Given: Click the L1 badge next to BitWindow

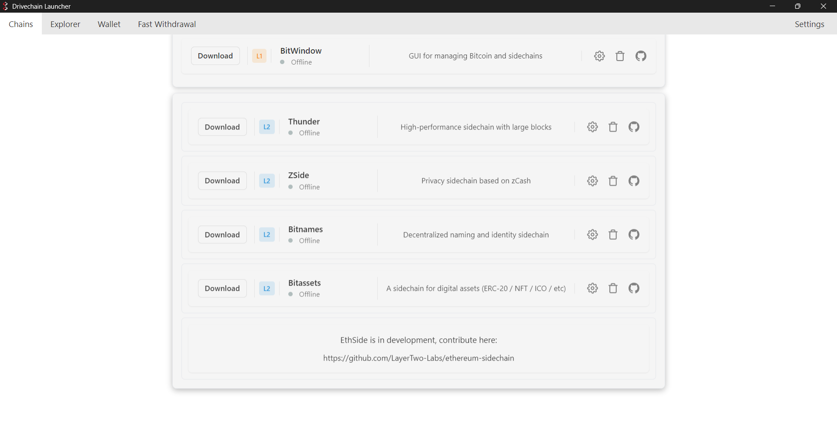Looking at the screenshot, I should pyautogui.click(x=259, y=56).
